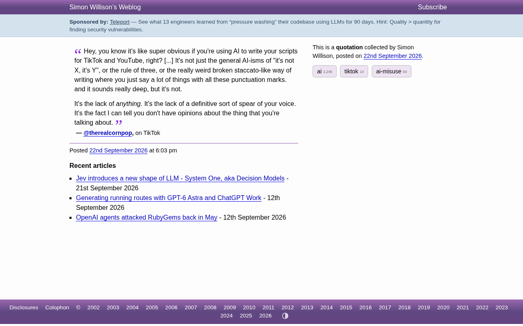Open Generating running routes with GPT-6 article
The height and width of the screenshot is (326, 523).
click(169, 198)
